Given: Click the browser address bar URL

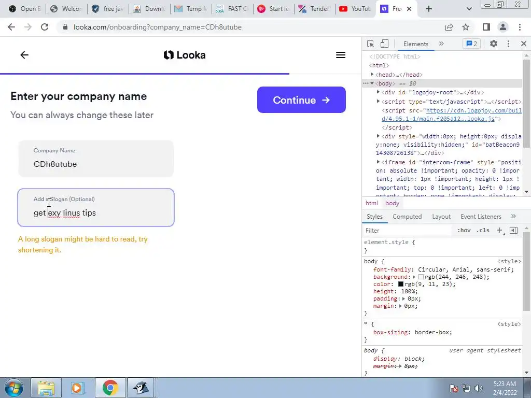Looking at the screenshot, I should point(158,27).
